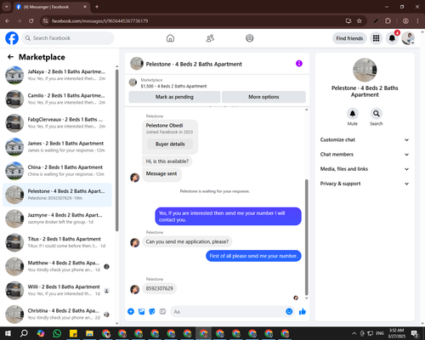The width and height of the screenshot is (425, 340).
Task: Open WhatsApp from the taskbar
Action: click(x=57, y=333)
